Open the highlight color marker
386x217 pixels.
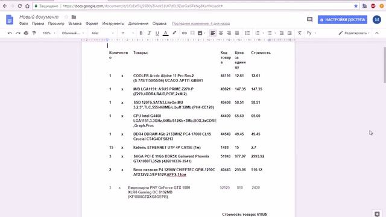pos(174,33)
